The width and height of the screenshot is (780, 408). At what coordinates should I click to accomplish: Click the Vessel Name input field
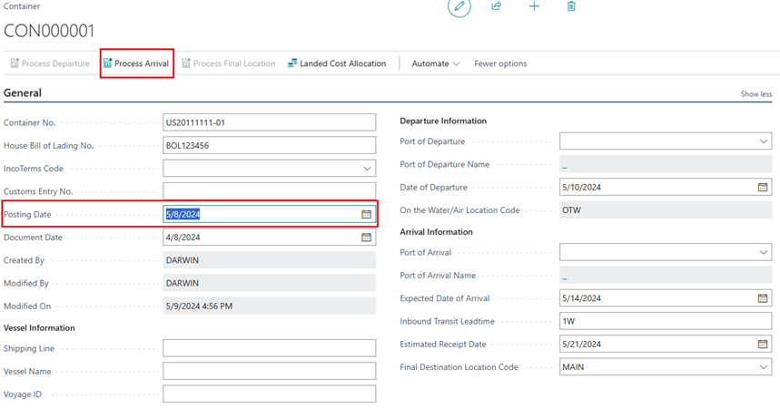click(269, 372)
